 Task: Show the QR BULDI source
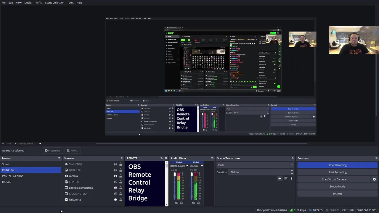click(x=115, y=170)
